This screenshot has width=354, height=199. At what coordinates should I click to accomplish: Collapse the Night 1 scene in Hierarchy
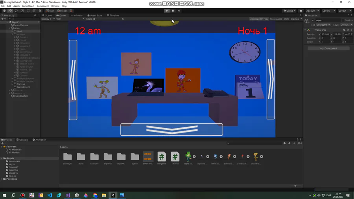pos(7,22)
